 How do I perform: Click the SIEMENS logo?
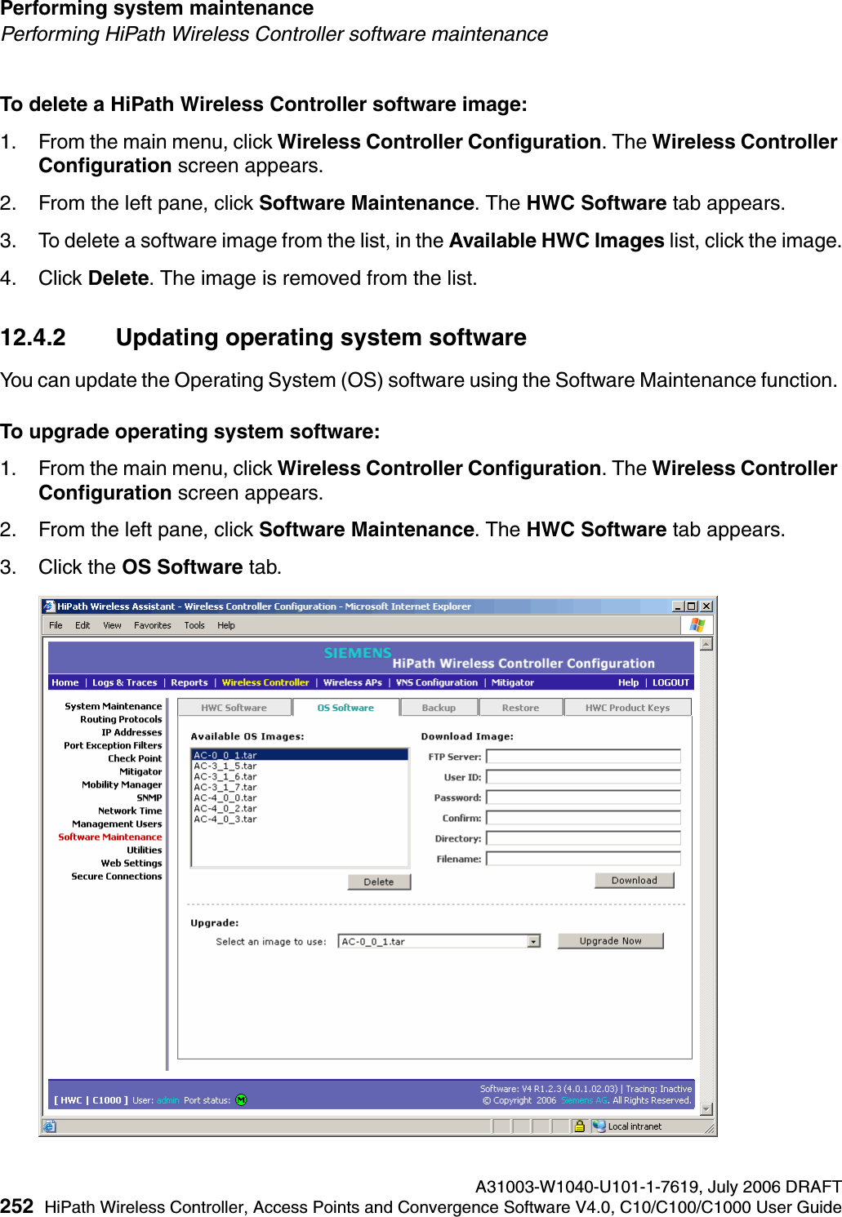[356, 653]
